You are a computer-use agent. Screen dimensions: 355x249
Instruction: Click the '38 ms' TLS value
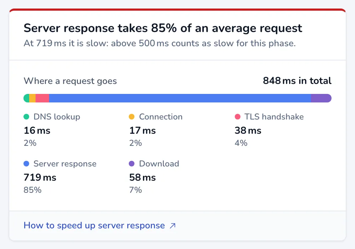(x=248, y=131)
